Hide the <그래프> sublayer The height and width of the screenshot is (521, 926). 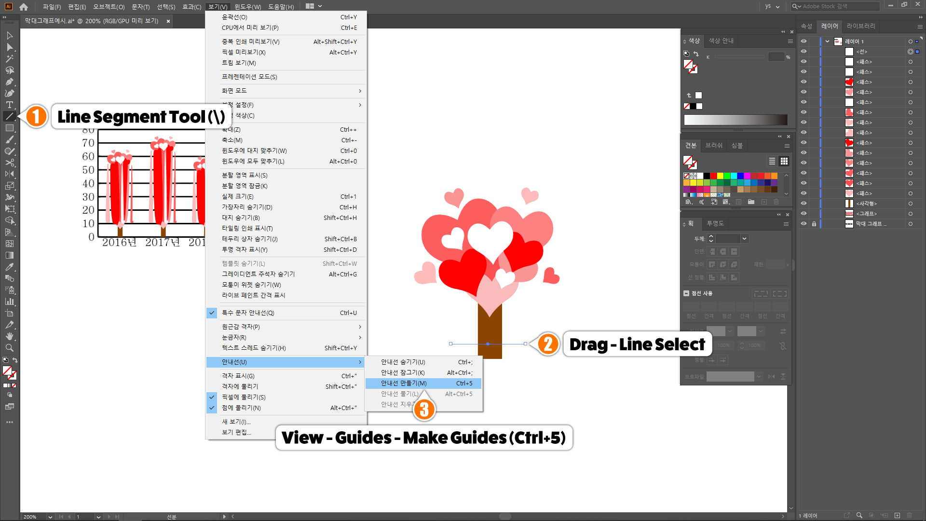(803, 214)
